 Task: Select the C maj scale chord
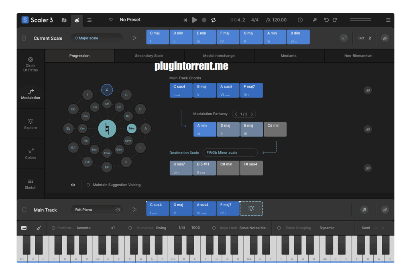(157, 37)
